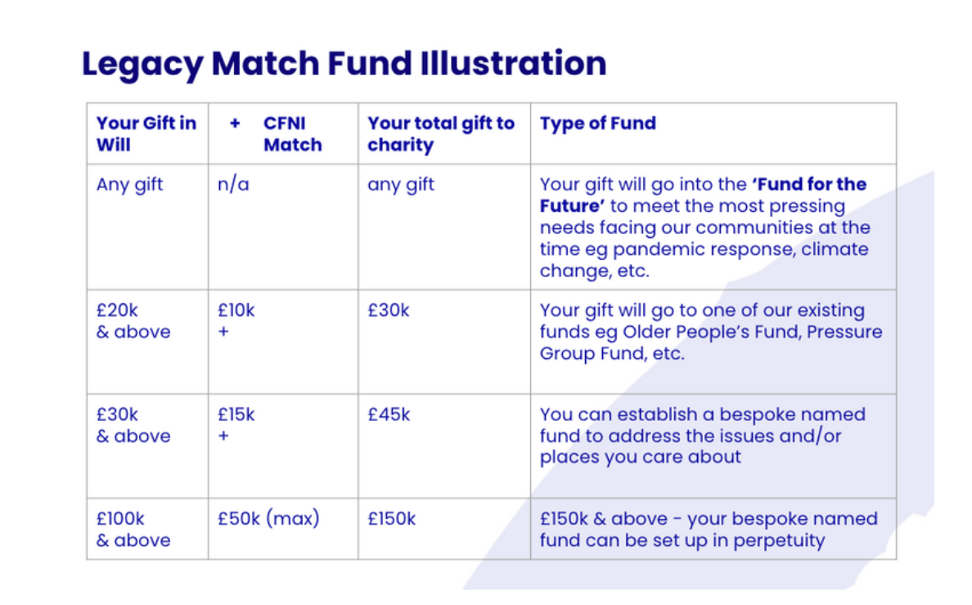Viewport: 972px width, 605px height.
Task: Click the '£50k (max)' match cell
Action: pyautogui.click(x=268, y=518)
